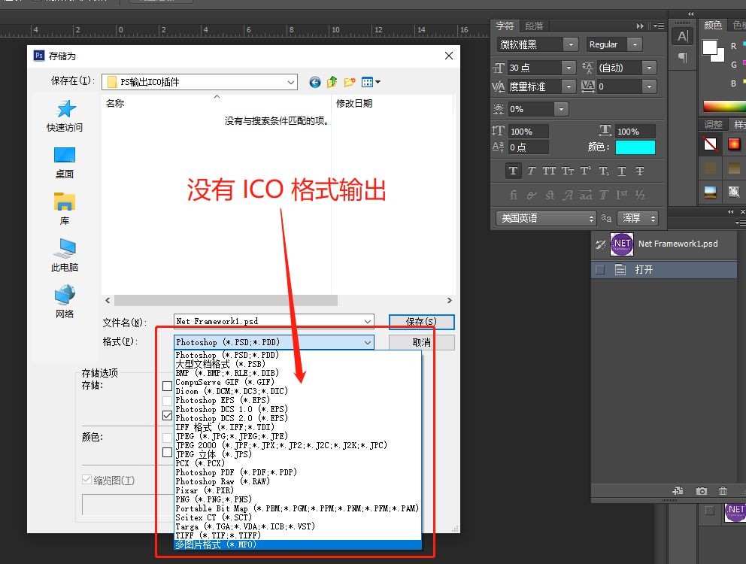Image resolution: width=746 pixels, height=564 pixels.
Task: Click foreground color swatch in Color panel
Action: [709, 47]
